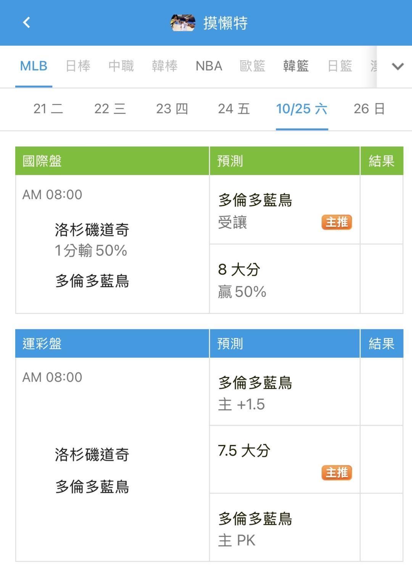Screen dimensions: 412x586
Task: Open the 摸懶特 profile avatar thumbnail
Action: pos(183,23)
